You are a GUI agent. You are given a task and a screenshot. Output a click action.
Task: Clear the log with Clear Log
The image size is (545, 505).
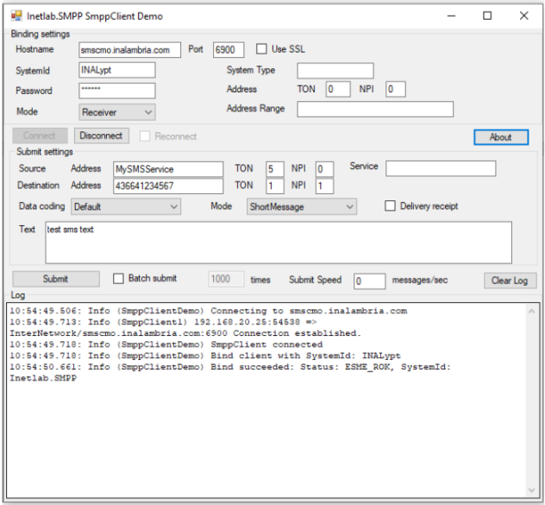510,281
